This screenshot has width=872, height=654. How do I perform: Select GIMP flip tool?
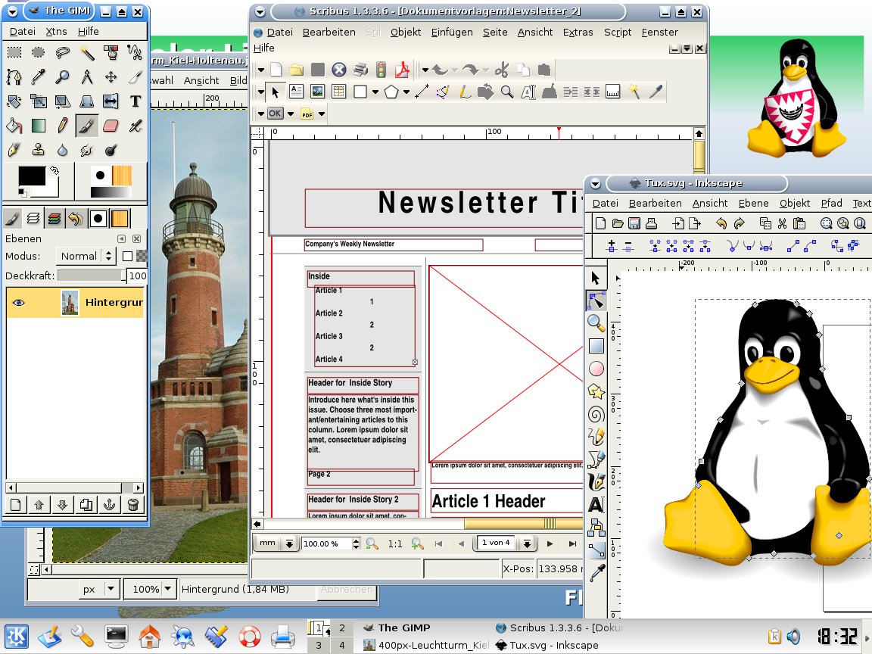[x=111, y=101]
